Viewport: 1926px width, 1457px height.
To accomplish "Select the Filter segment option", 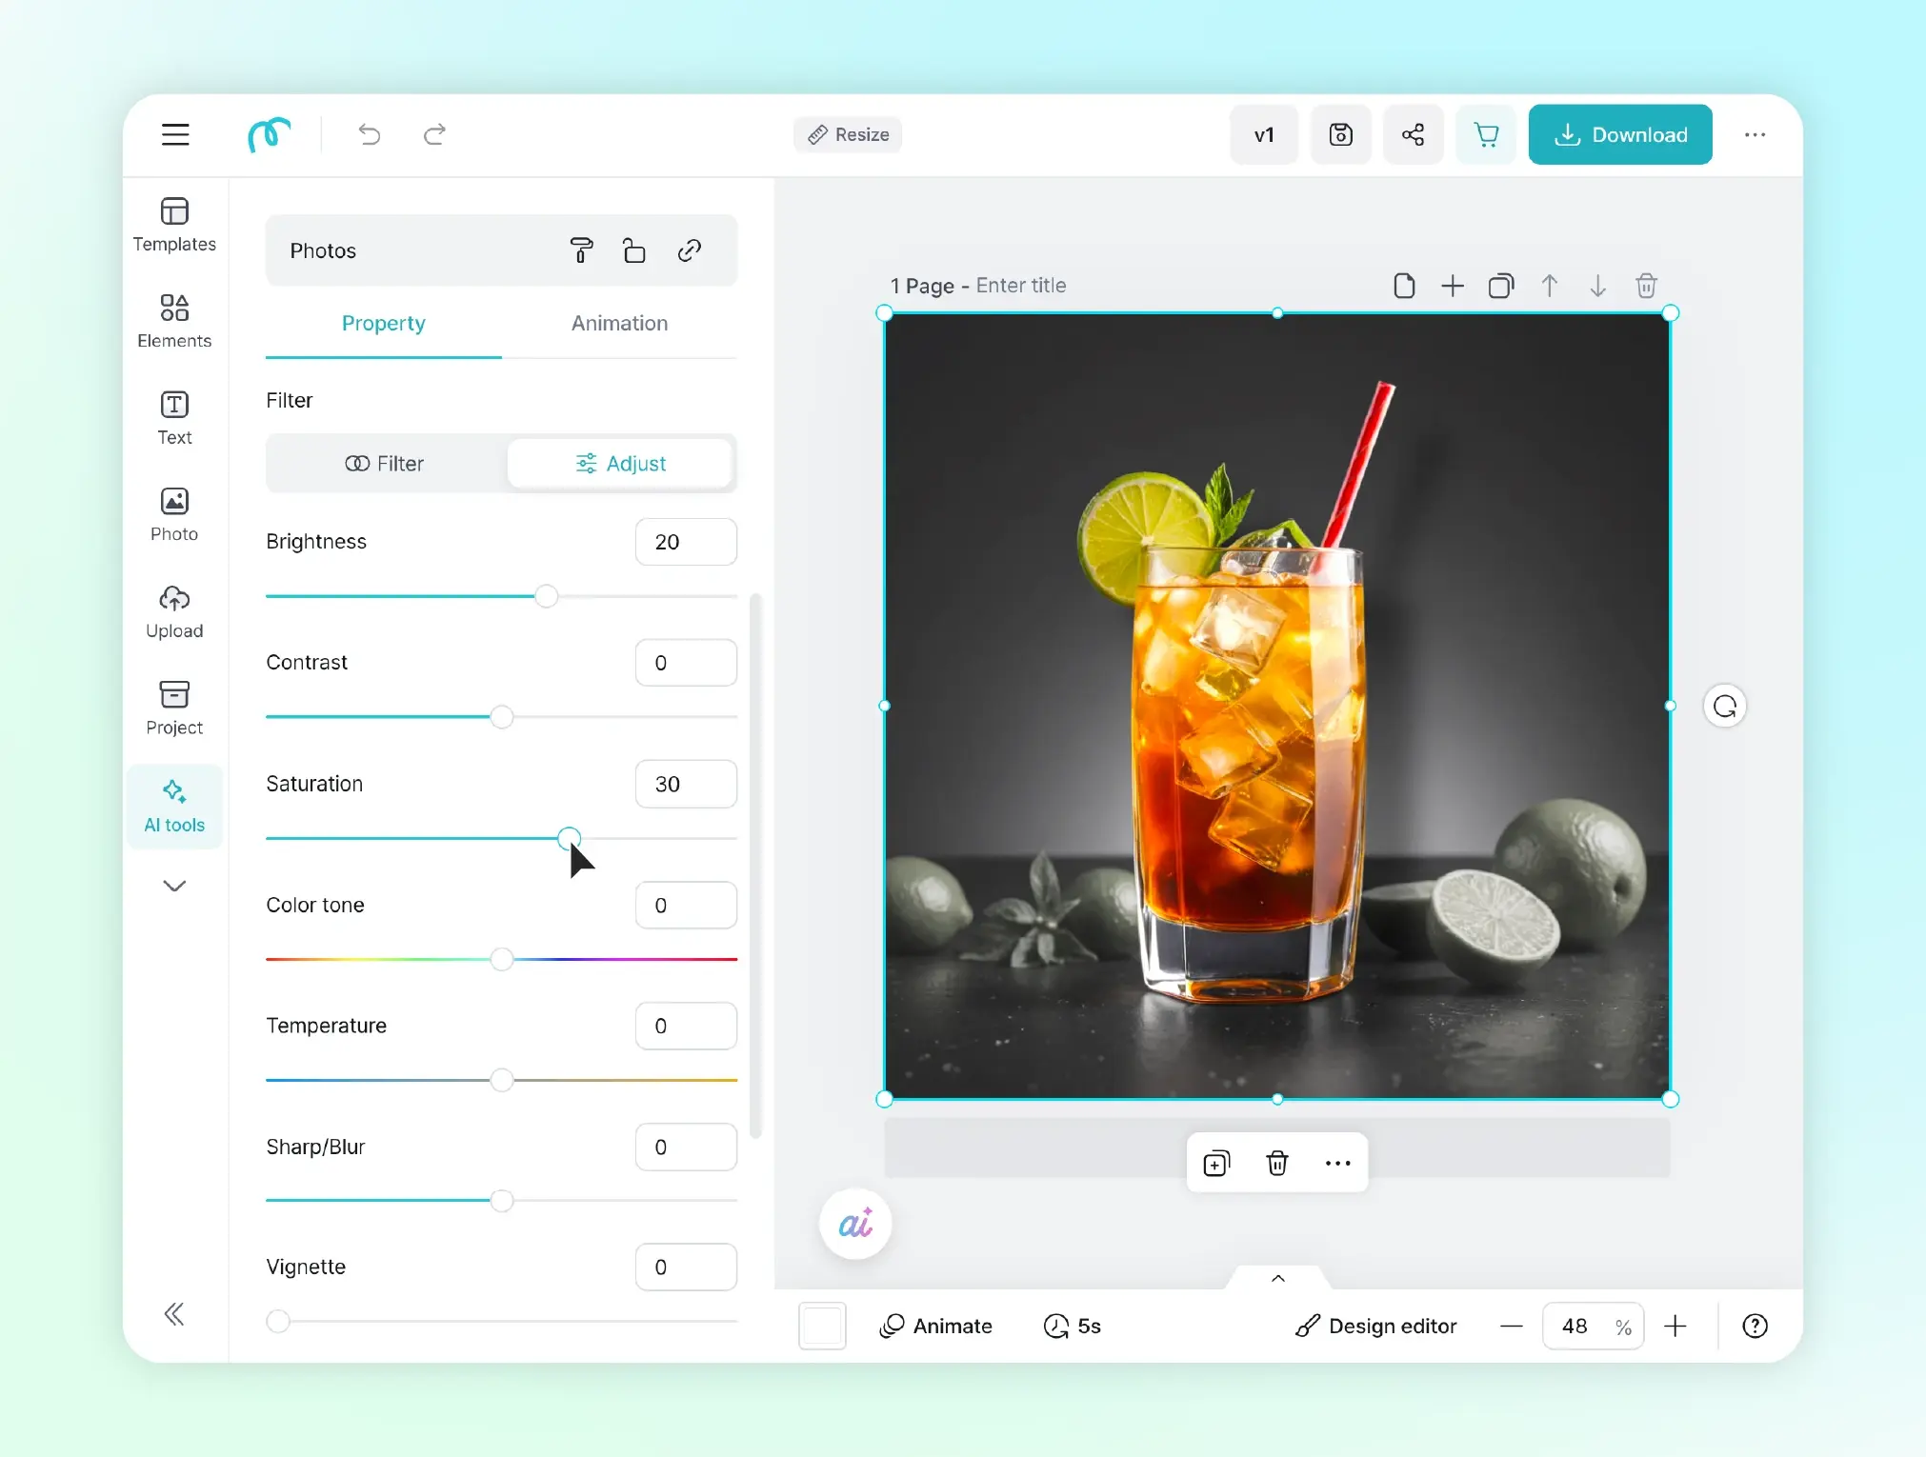I will coord(385,464).
